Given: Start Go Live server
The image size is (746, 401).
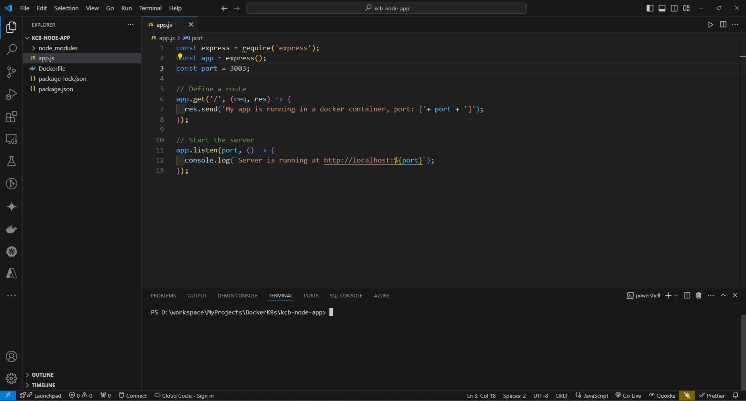Looking at the screenshot, I should pos(628,396).
